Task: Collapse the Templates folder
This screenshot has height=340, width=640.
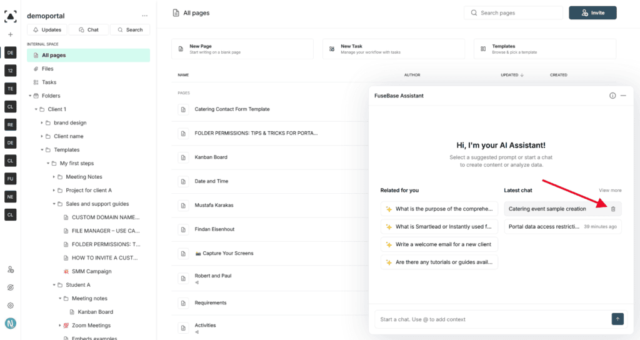Action: (42, 150)
